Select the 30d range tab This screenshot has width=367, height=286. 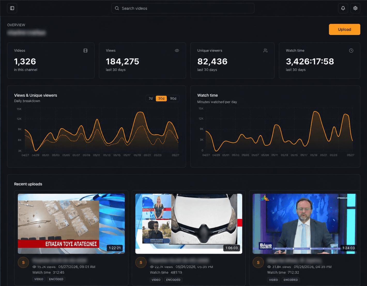coord(161,99)
